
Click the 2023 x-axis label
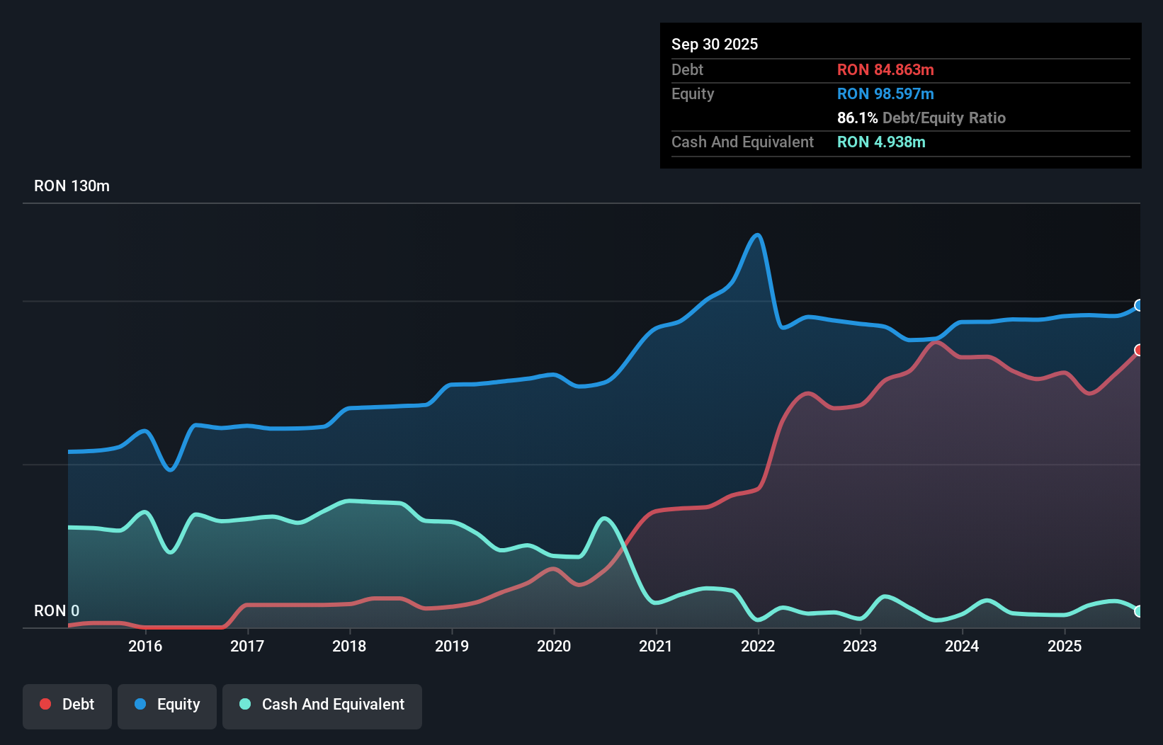click(860, 646)
